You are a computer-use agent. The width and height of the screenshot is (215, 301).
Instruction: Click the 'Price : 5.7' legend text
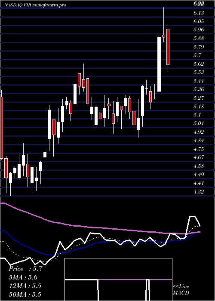click(25, 269)
